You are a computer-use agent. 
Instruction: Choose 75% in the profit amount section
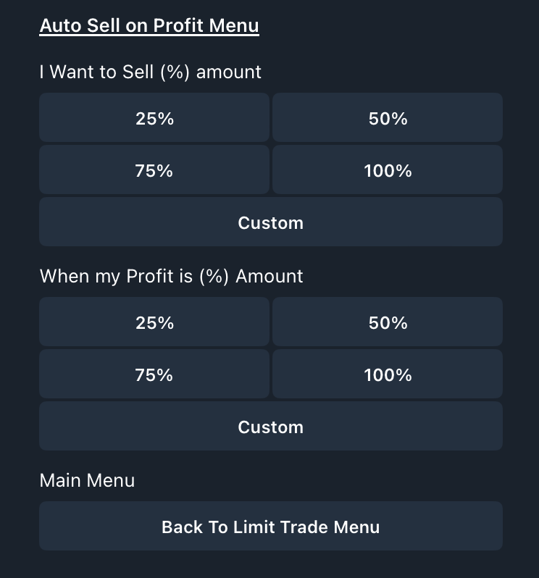click(154, 374)
